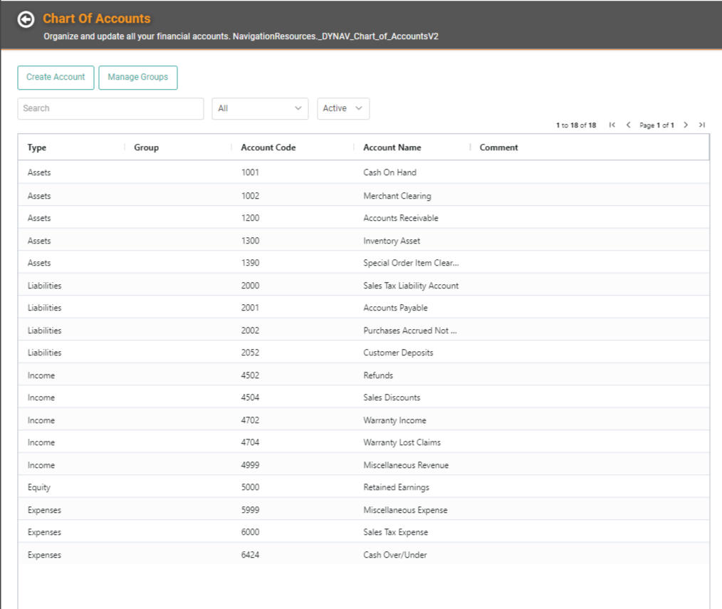Select the Sales Tax Expense account
The image size is (722, 609).
pyautogui.click(x=396, y=532)
